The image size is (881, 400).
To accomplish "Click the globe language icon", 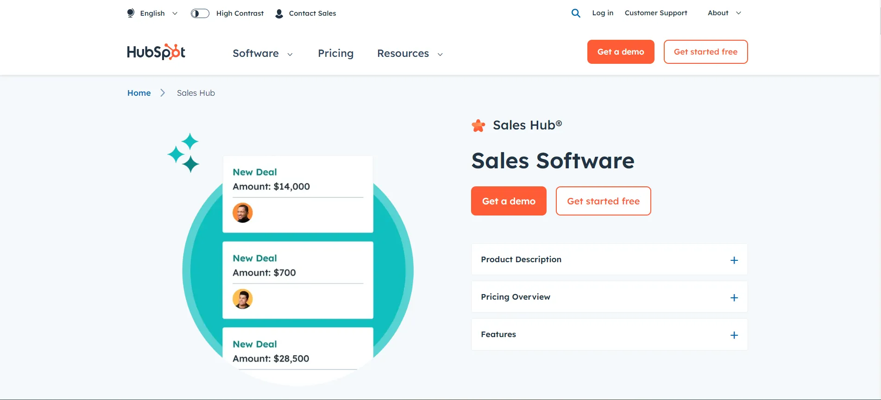I will [131, 13].
